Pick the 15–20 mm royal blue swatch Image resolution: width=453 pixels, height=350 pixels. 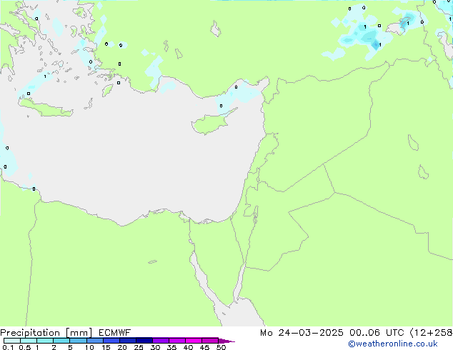tap(111, 341)
